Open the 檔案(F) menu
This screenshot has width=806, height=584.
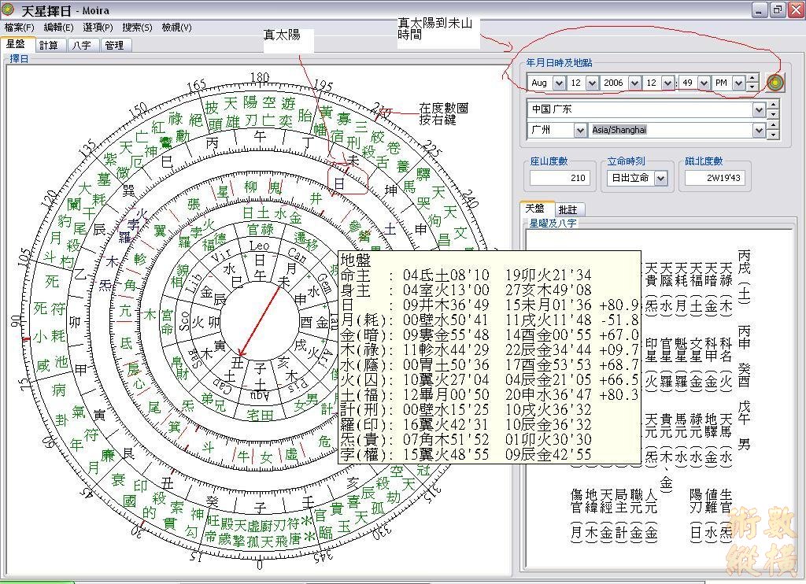tap(19, 27)
